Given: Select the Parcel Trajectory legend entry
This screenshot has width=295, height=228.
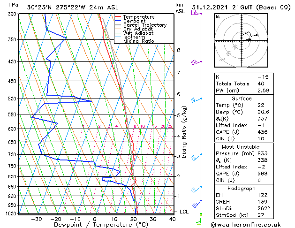Looking at the screenshot, I should click(x=141, y=25).
